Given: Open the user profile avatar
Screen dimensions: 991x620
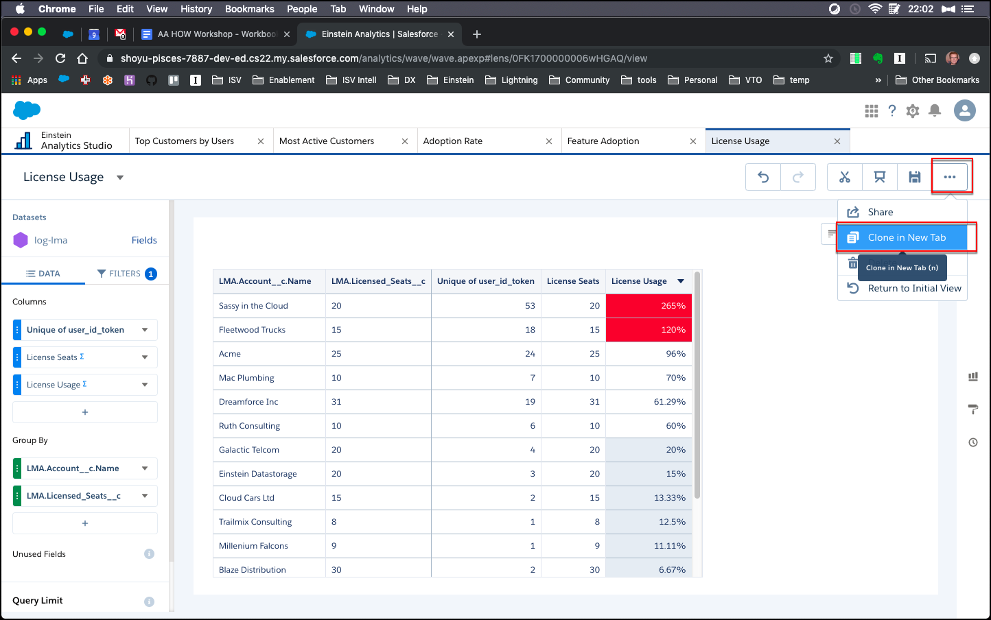Looking at the screenshot, I should 965,110.
